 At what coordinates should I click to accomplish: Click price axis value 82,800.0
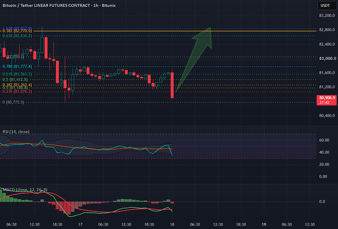point(327,30)
